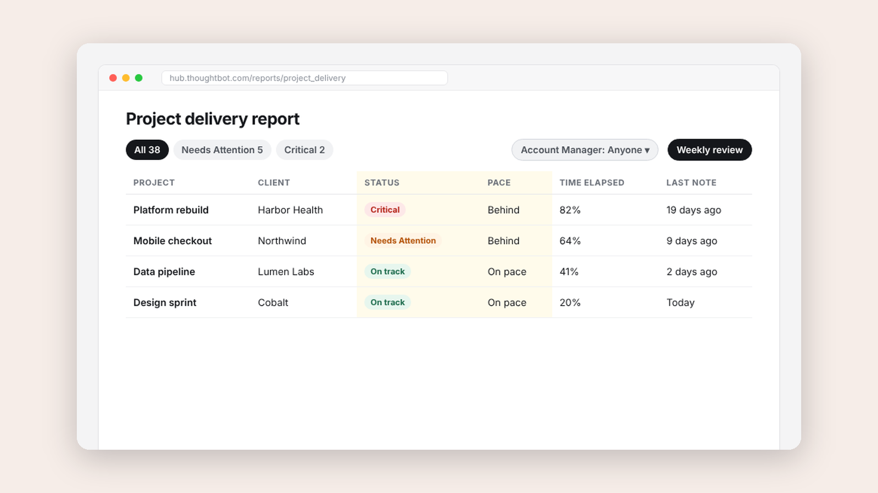
Task: Click the Cobalt client cell
Action: tap(273, 302)
